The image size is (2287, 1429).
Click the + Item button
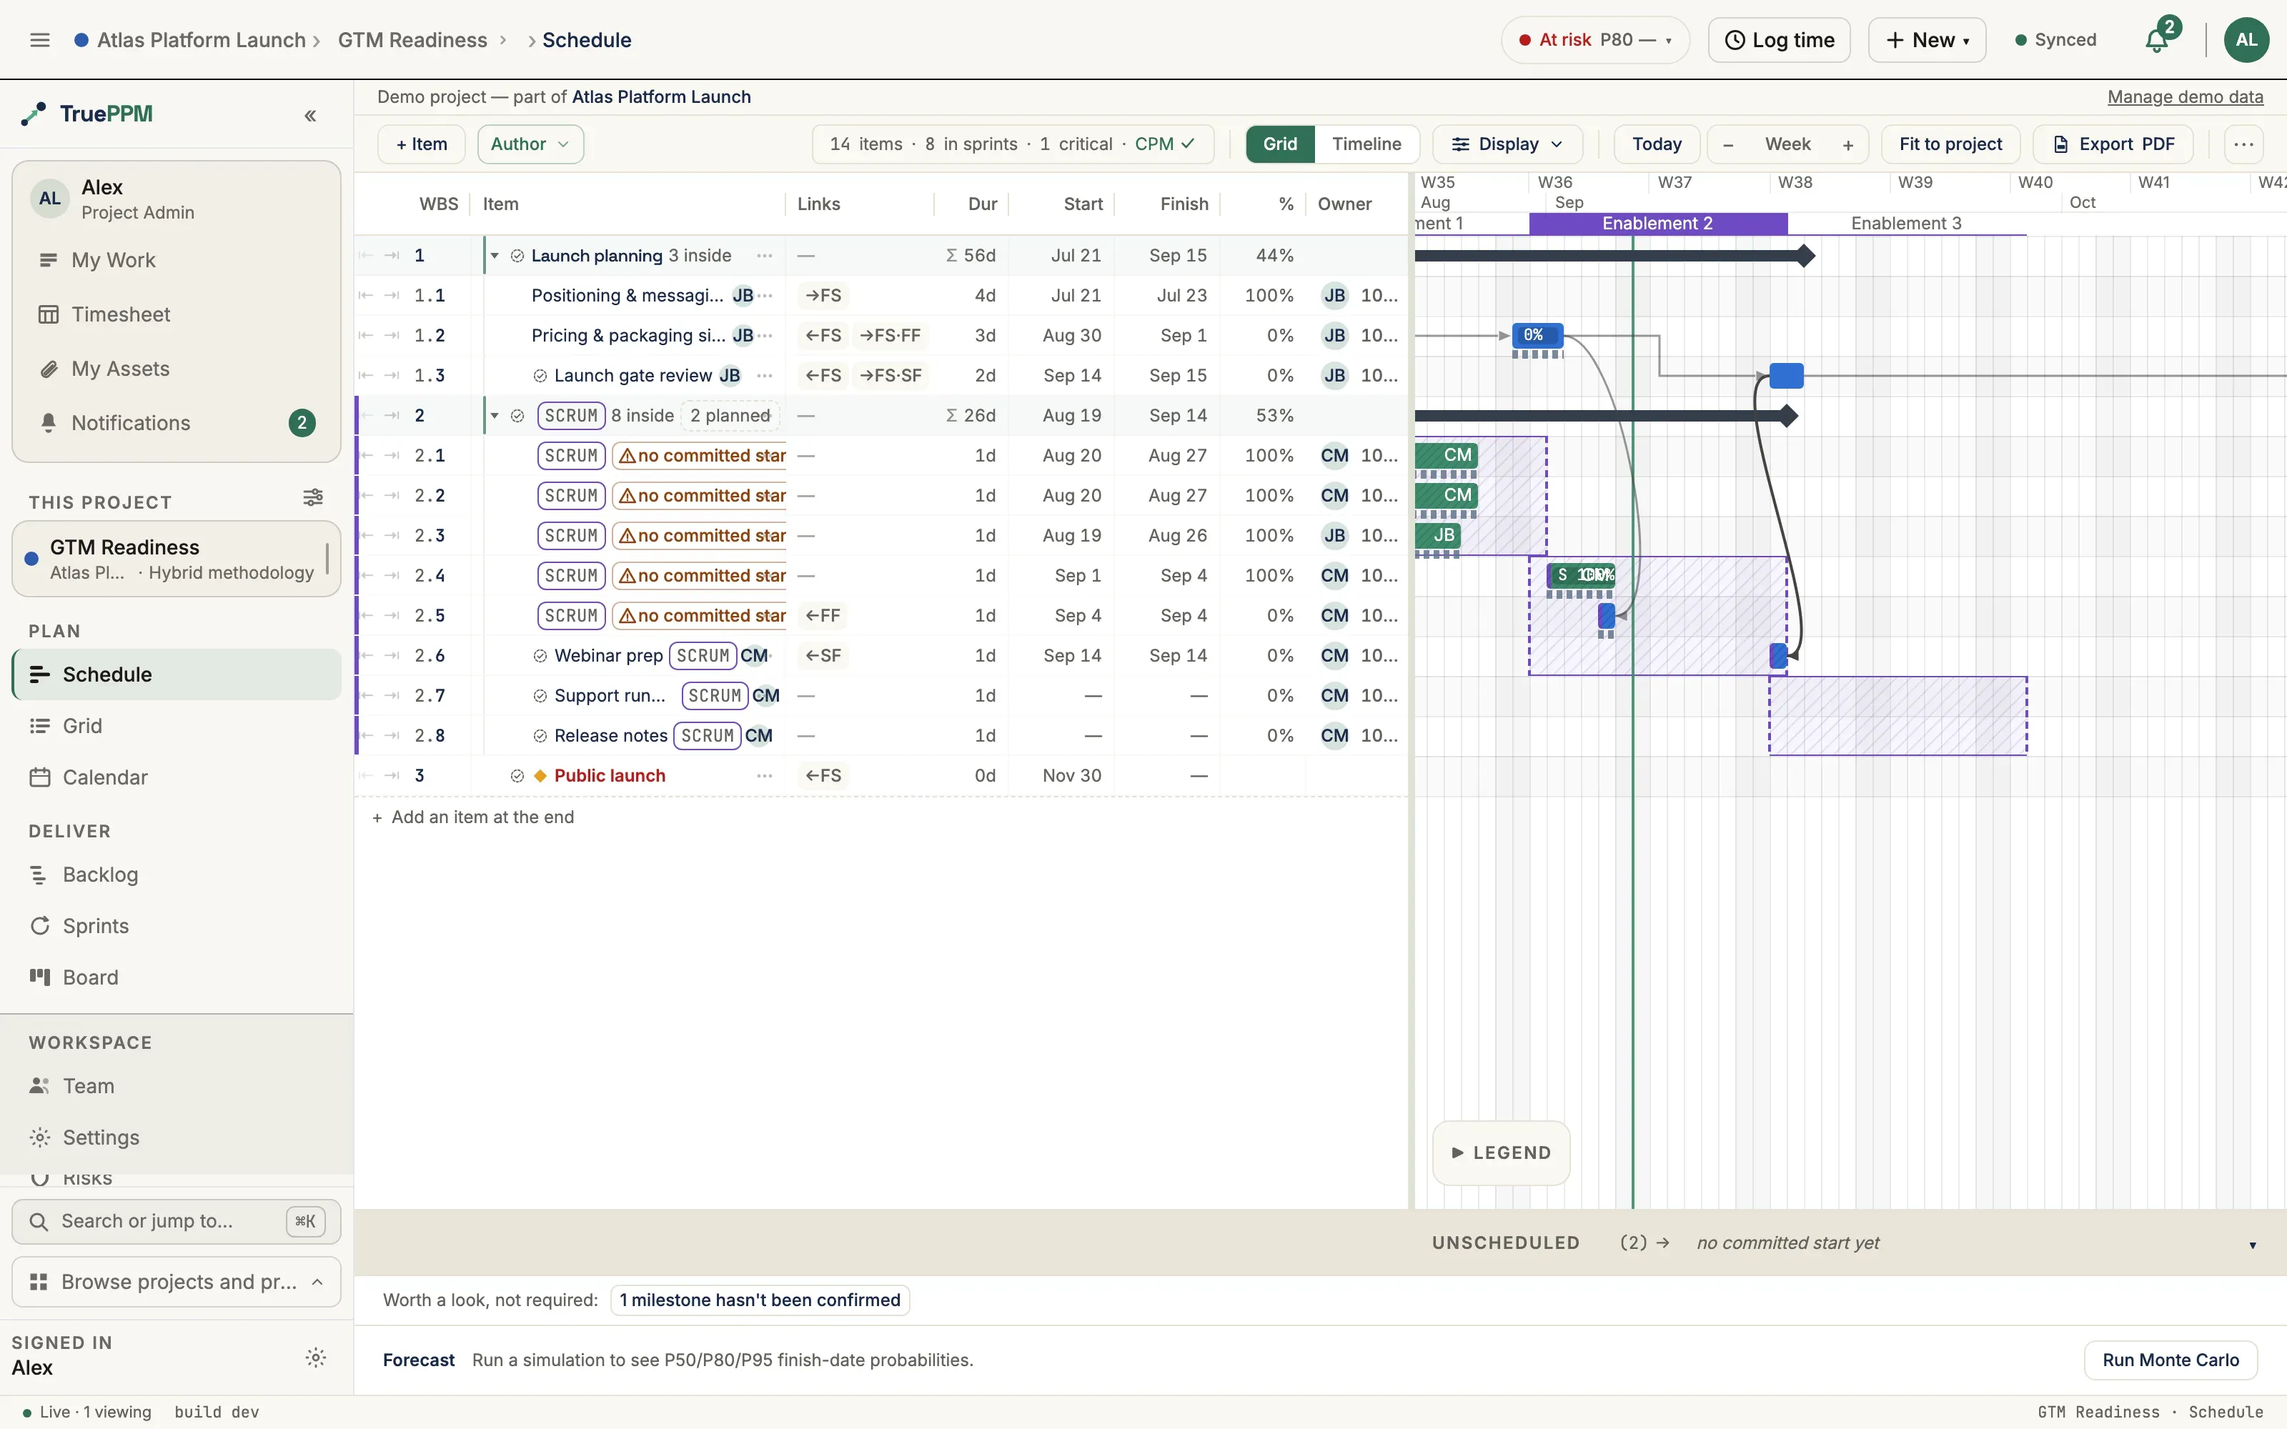pyautogui.click(x=422, y=144)
